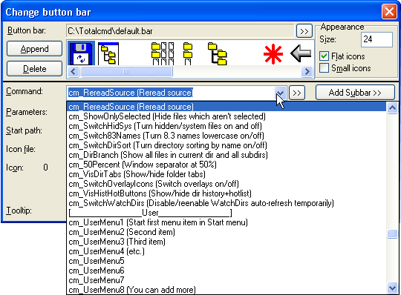Click dropdown list scroll down arrow
401x295 pixels.
[392, 288]
